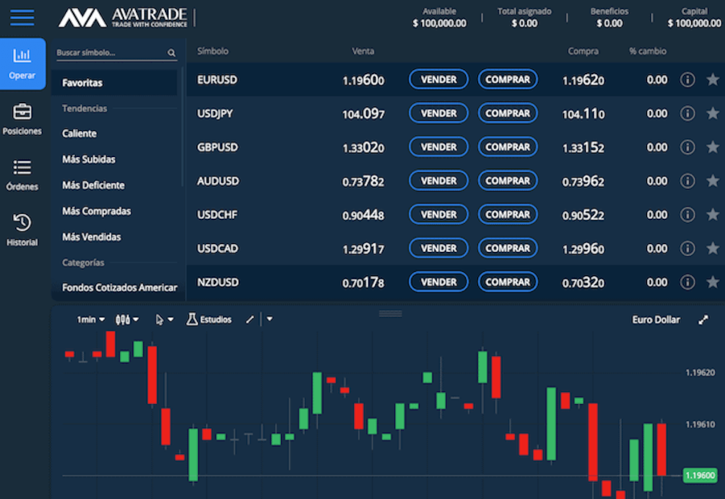The height and width of the screenshot is (499, 725).
Task: Select Más Compradas in the list
Action: pyautogui.click(x=96, y=211)
